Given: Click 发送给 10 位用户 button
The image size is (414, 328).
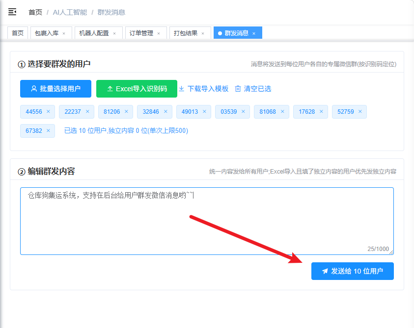Looking at the screenshot, I should pos(353,271).
